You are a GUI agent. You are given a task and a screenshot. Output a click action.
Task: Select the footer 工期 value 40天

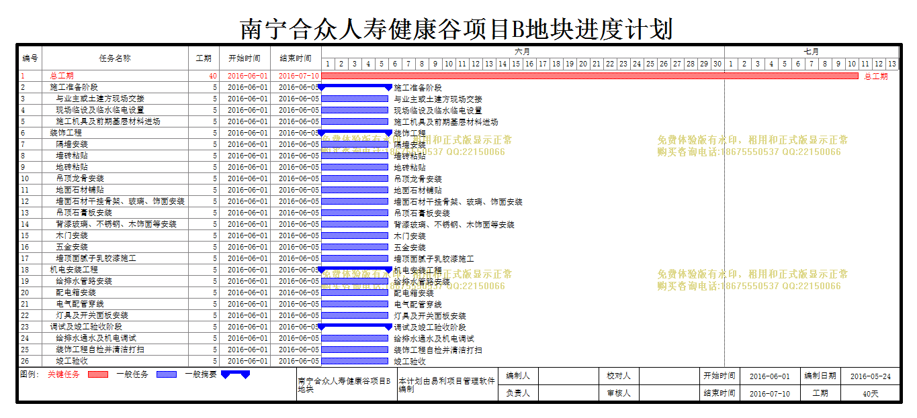click(x=871, y=394)
